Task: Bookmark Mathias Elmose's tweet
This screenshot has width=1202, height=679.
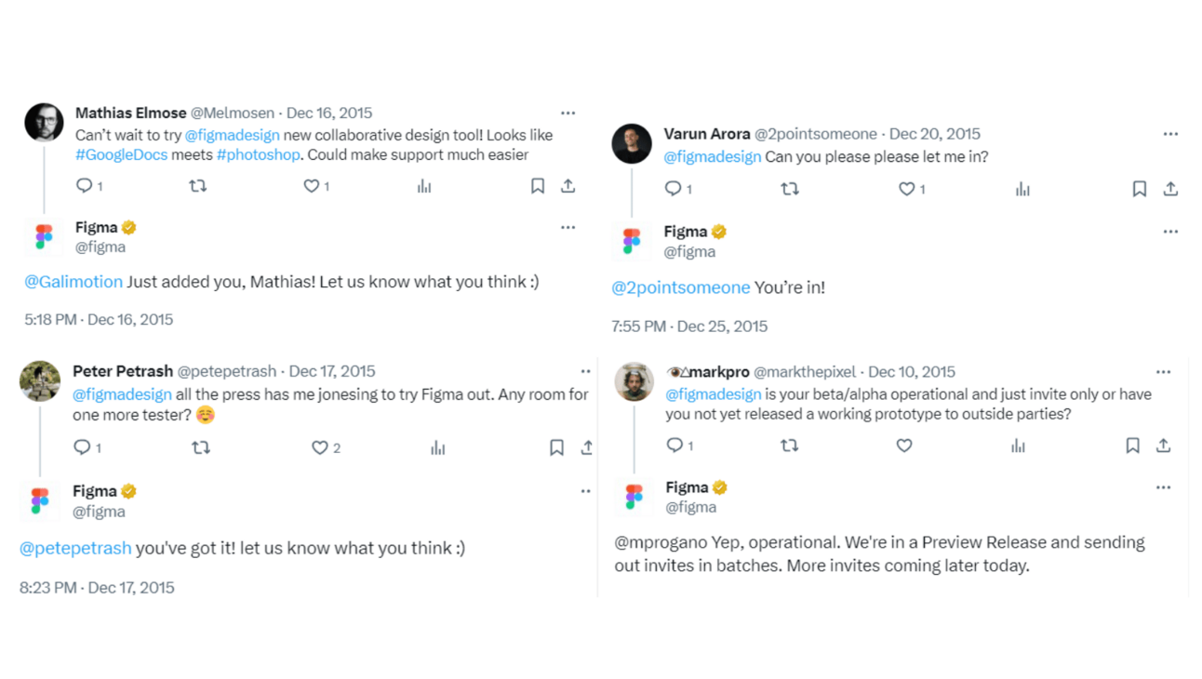Action: [x=537, y=186]
